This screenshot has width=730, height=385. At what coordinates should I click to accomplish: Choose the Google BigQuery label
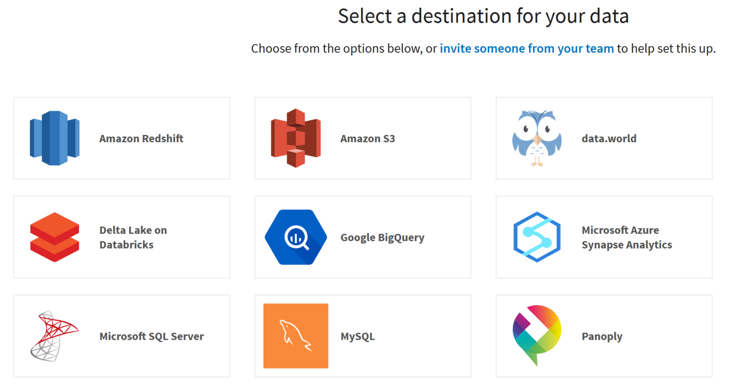[382, 238]
